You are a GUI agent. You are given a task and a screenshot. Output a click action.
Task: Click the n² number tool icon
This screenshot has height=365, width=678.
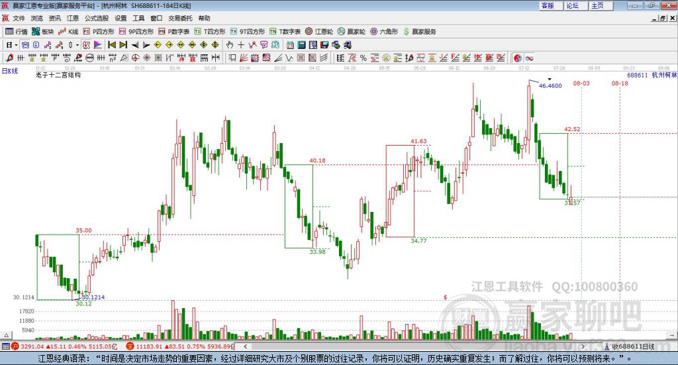[x=113, y=58]
